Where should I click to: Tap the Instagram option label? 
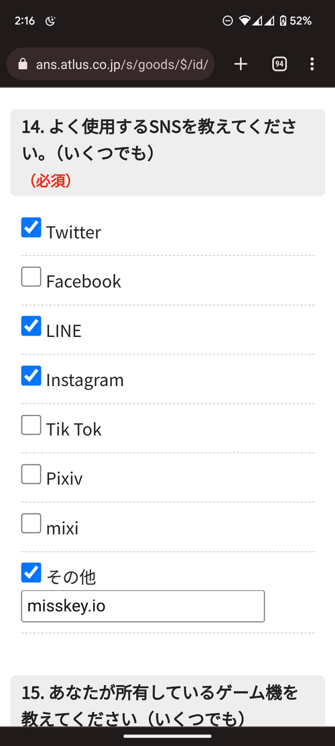pos(85,380)
